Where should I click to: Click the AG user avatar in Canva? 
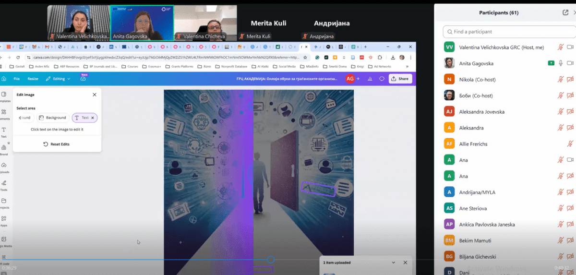350,79
